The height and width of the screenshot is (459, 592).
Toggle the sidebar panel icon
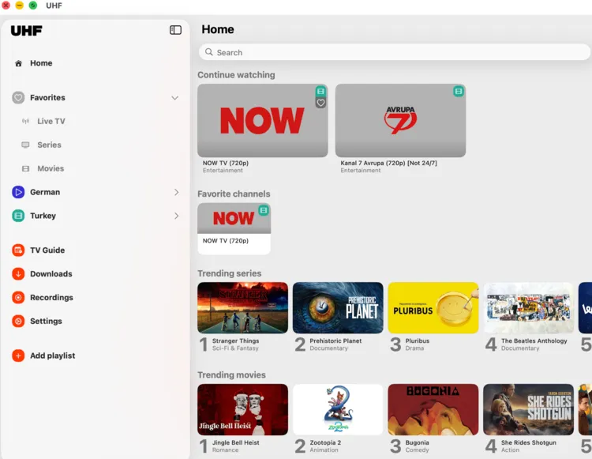coord(175,30)
